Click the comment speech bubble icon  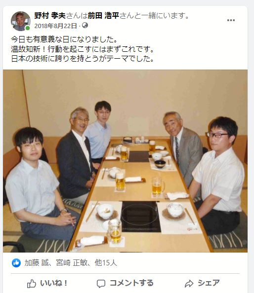101,284
